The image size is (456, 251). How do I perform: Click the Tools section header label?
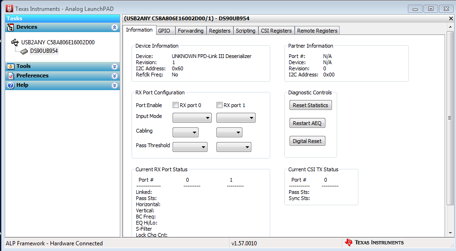(24, 66)
